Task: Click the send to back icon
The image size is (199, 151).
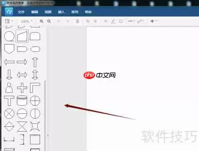Action: (x=95, y=21)
